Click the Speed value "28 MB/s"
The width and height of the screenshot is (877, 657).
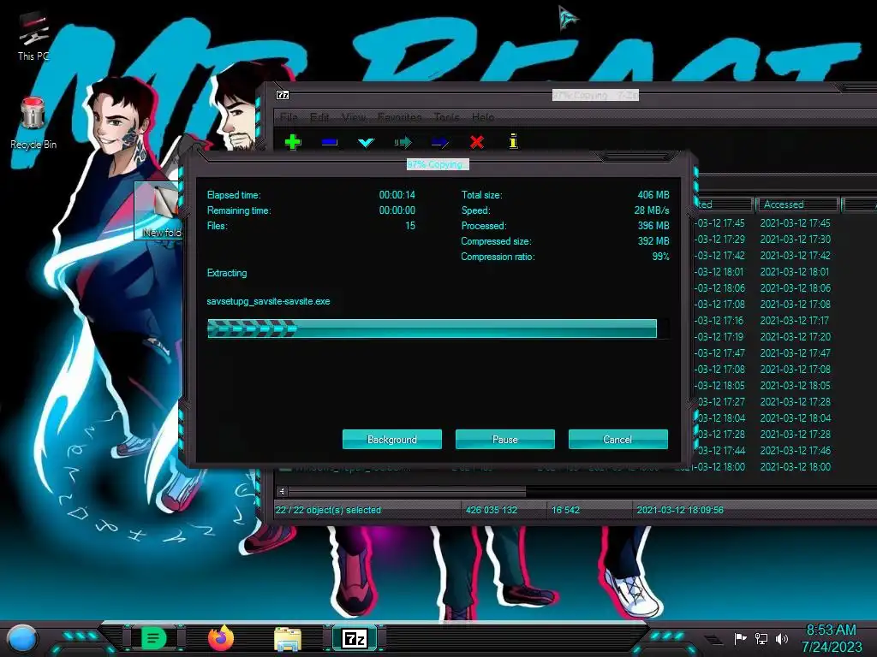[x=652, y=210]
